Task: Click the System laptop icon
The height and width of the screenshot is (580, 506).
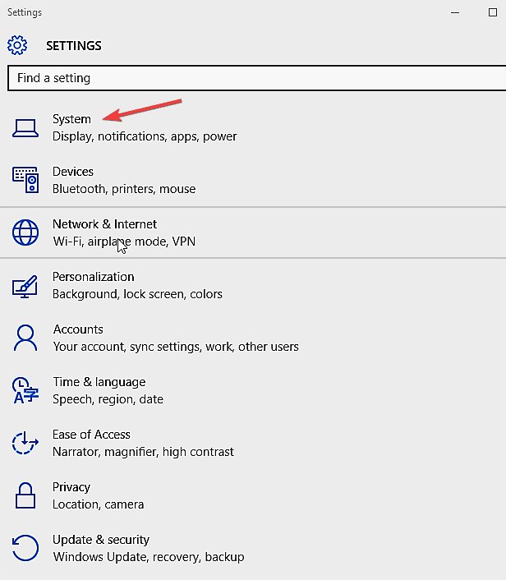Action: 25,128
